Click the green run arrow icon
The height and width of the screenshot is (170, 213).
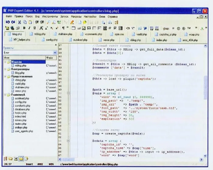click(x=202, y=29)
